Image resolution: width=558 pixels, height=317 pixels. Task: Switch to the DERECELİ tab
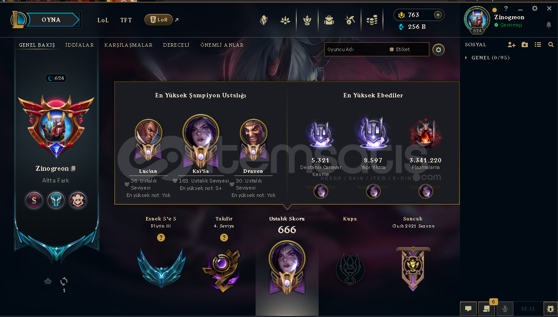pyautogui.click(x=176, y=45)
